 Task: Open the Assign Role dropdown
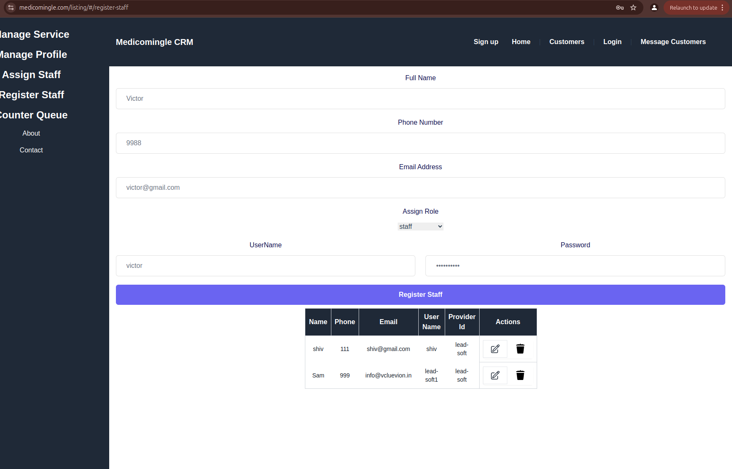420,226
